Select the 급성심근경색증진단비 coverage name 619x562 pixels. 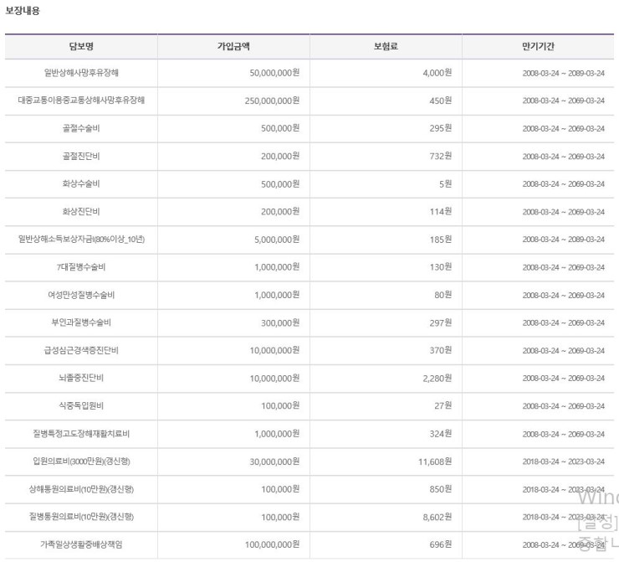click(81, 350)
